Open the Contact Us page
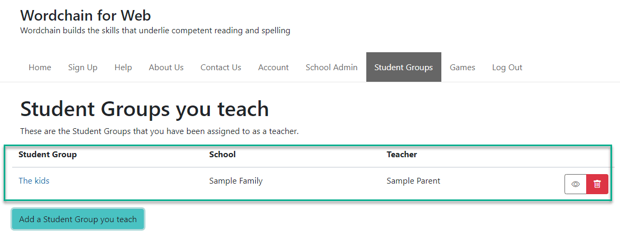The image size is (620, 239). (220, 68)
